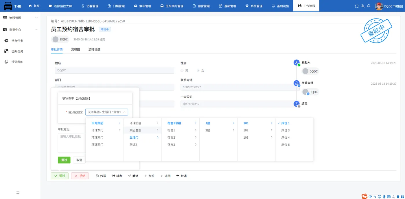Screen dimensions: 405x199
Task: Click the green 通过 button in the popup
Action: tap(64, 160)
